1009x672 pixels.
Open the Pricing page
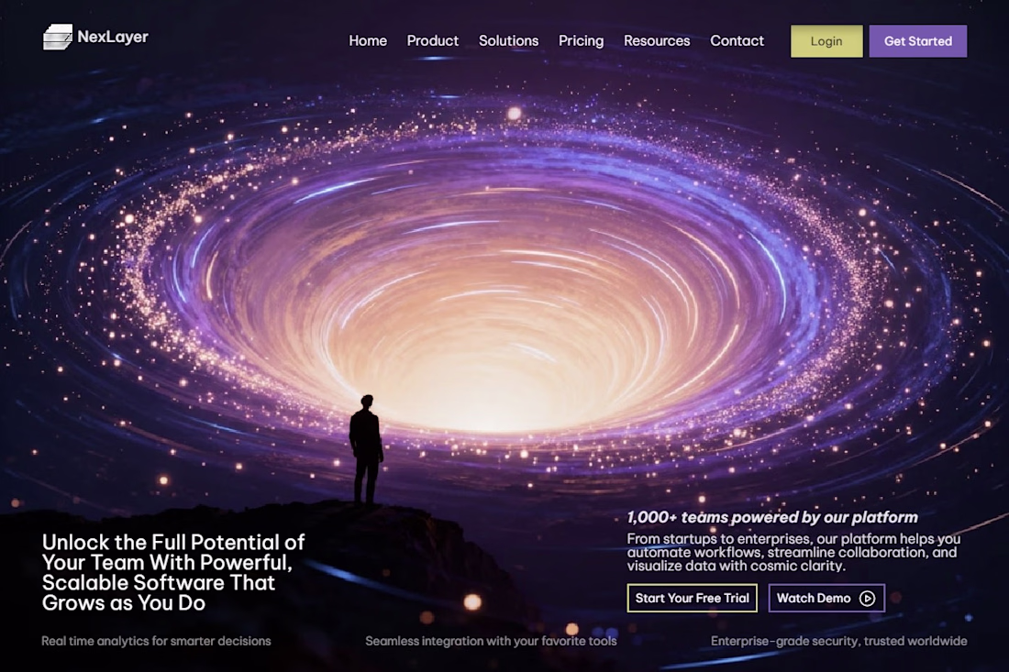coord(581,41)
